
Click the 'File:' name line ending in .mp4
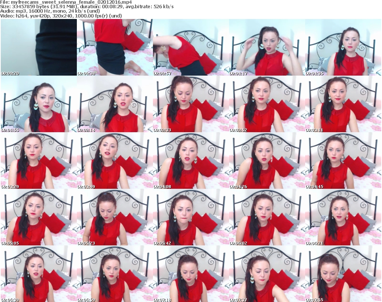(x=66, y=2)
